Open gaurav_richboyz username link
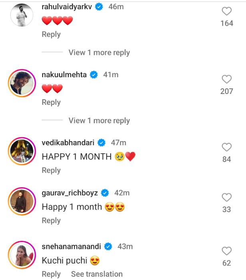The image size is (246, 280). tap(69, 193)
